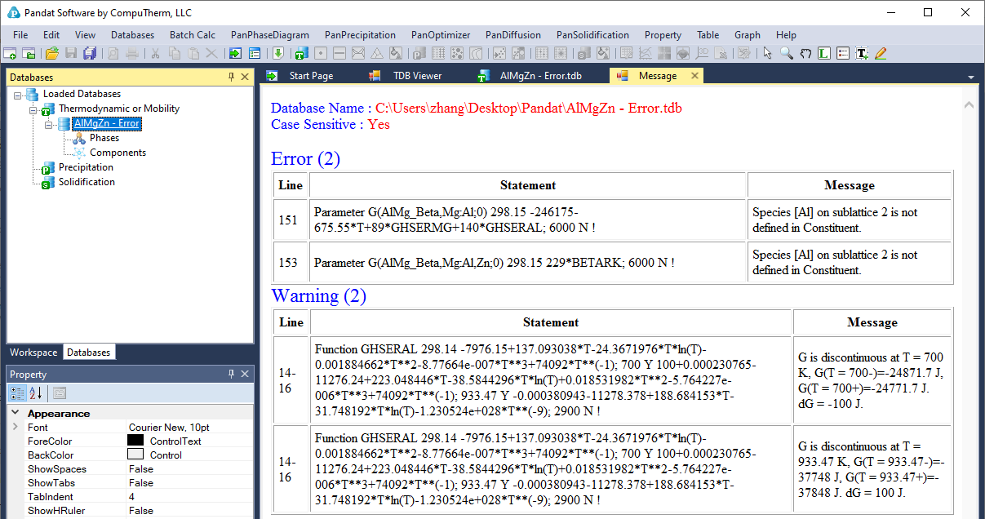Toggle Alphabetical sort in Property panel
The image size is (985, 519).
click(x=36, y=393)
